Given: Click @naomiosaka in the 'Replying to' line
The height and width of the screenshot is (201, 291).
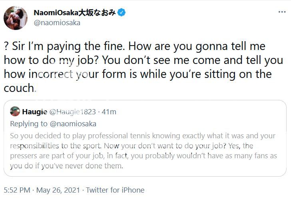Looking at the screenshot, I should [74, 123].
